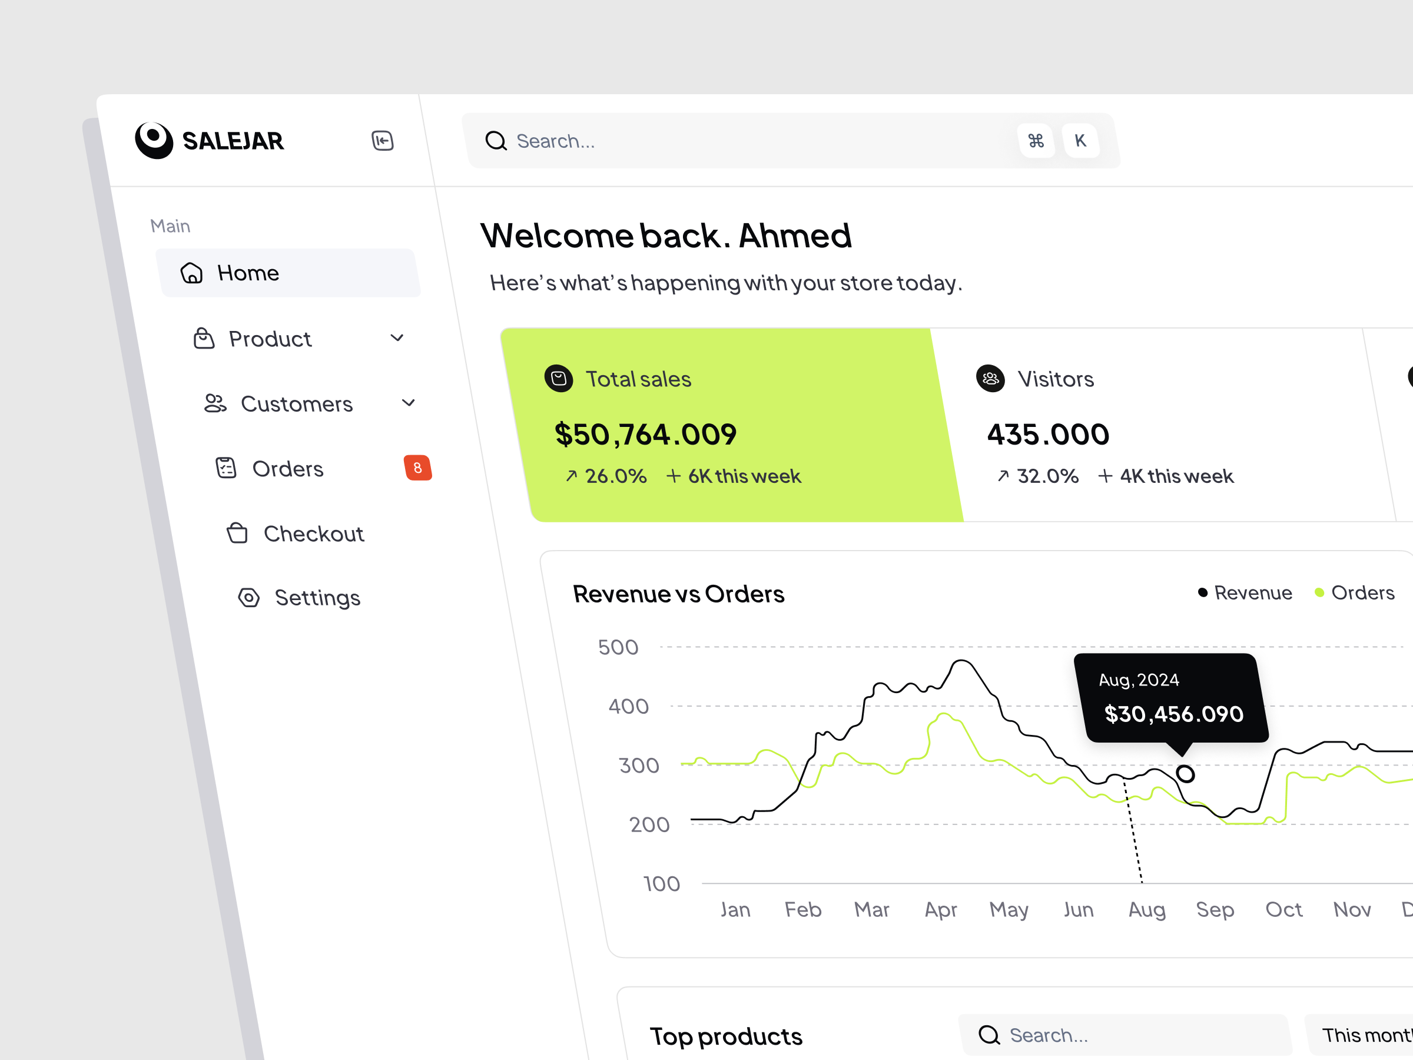Click the 435.000 visitors value

(1048, 434)
